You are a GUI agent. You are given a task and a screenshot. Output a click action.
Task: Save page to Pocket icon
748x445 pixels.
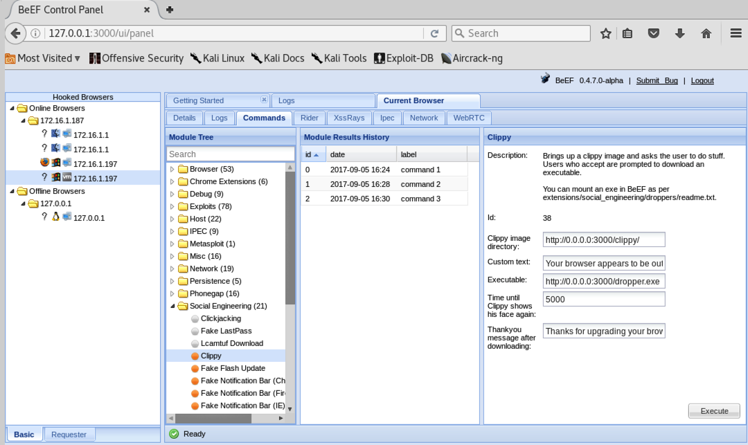(x=653, y=33)
